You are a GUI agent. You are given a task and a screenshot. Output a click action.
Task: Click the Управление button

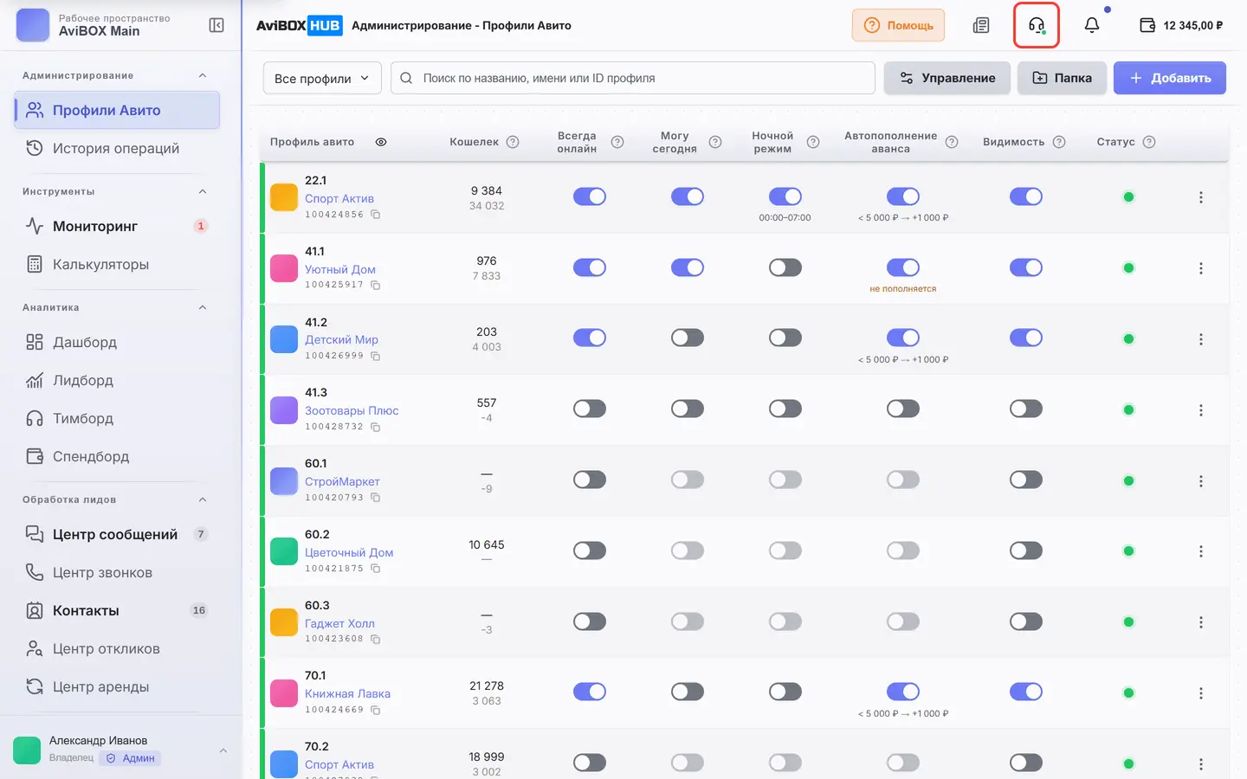click(x=947, y=78)
